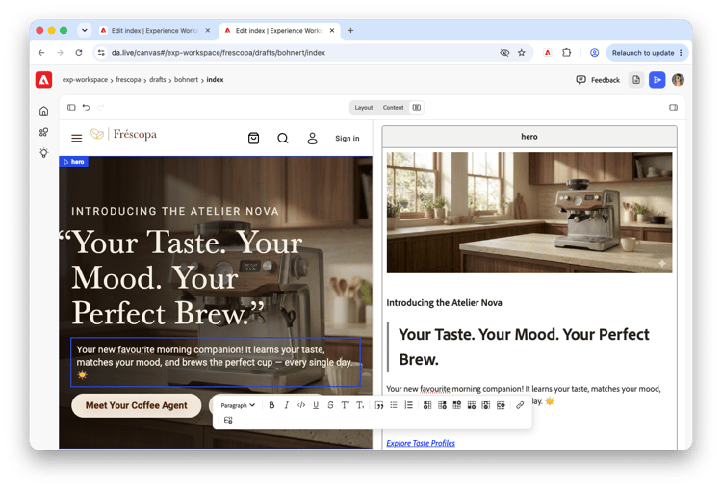Screen dimensions: 722x489
Task: Click the hero block header
Action: [x=529, y=137]
